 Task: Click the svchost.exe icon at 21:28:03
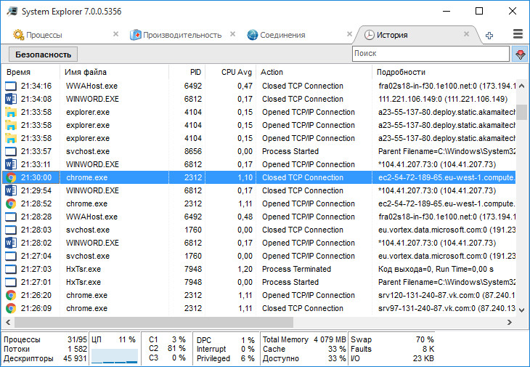(11, 230)
